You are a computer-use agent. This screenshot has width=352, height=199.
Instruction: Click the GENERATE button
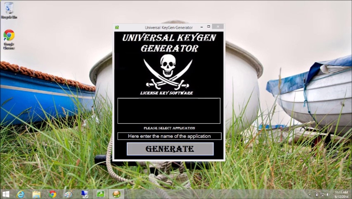170,149
